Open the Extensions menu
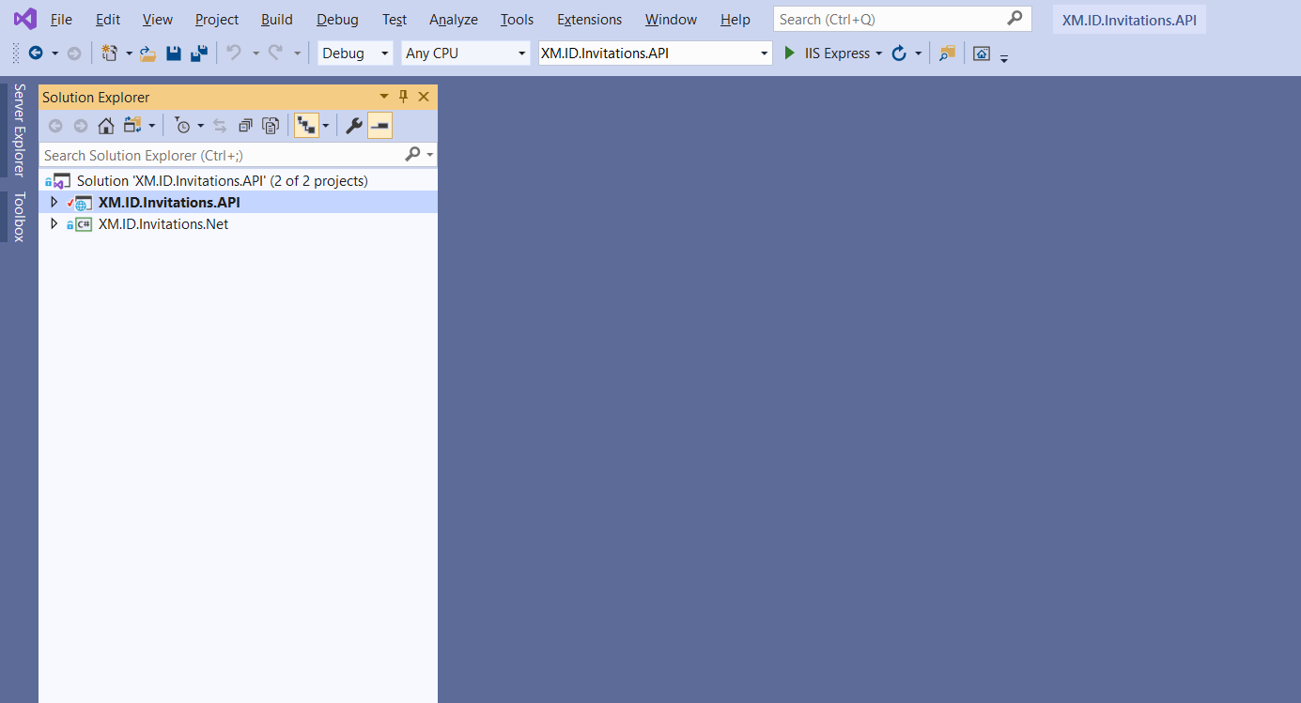The height and width of the screenshot is (703, 1301). (589, 19)
